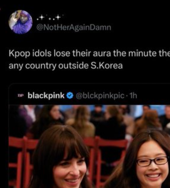Screen dimensions: 170x188
Task: Click the left large sparkle in display name
Action: point(41,17)
